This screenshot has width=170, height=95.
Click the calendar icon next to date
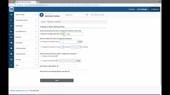click(x=92, y=15)
